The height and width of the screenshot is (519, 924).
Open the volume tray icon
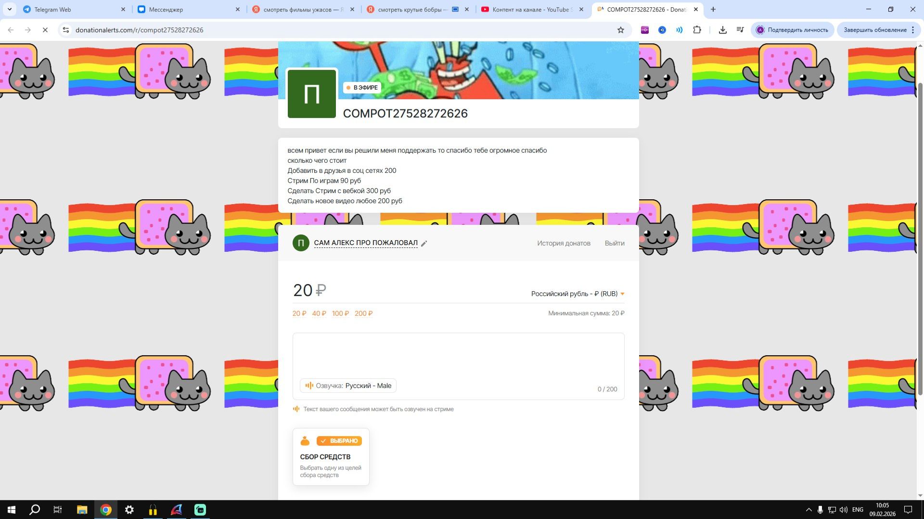[x=844, y=509]
